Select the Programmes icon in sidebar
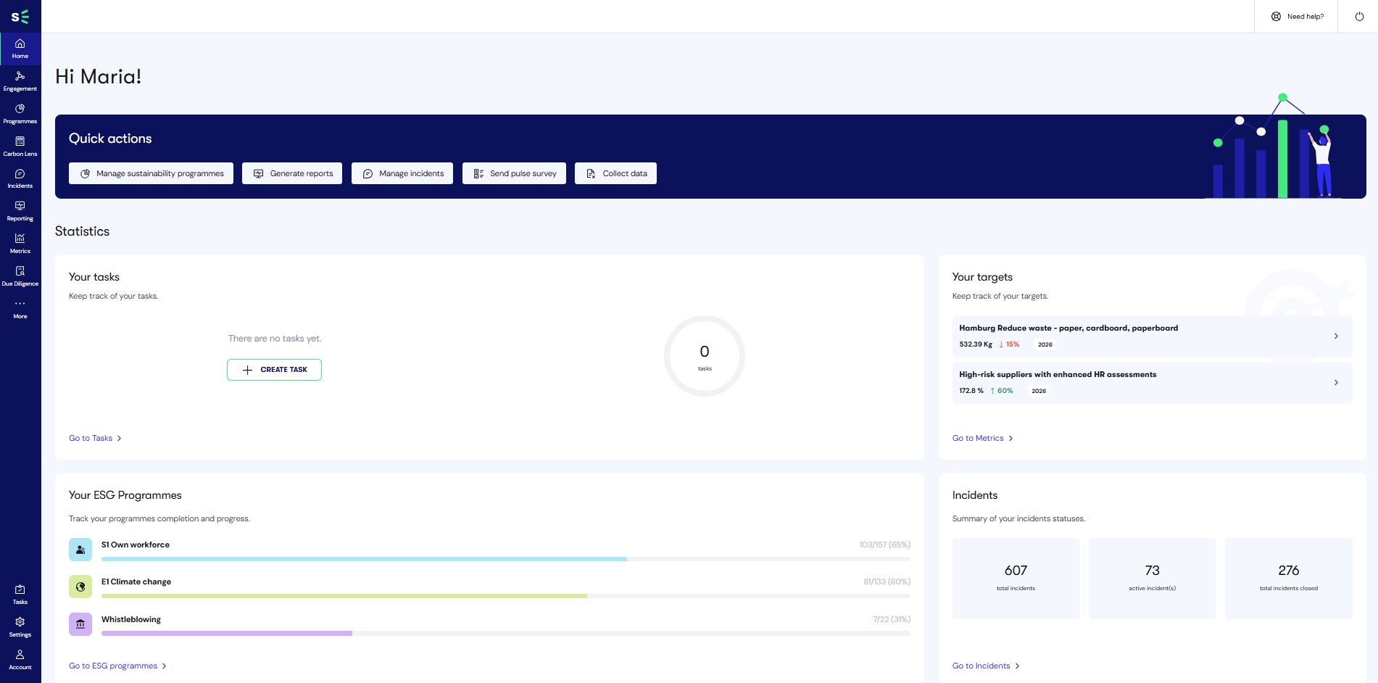 point(20,112)
